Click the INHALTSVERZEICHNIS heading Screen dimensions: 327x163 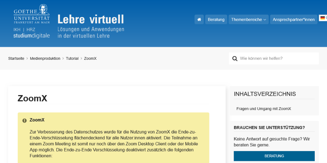tap(265, 94)
